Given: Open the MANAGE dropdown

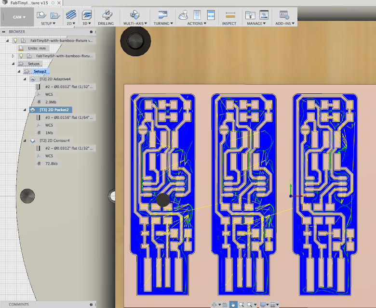Looking at the screenshot, I should pos(256,24).
